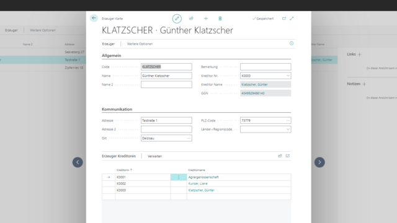Collapse the Kommunikation section header
Screen dimensions: 397x223
tap(117, 109)
